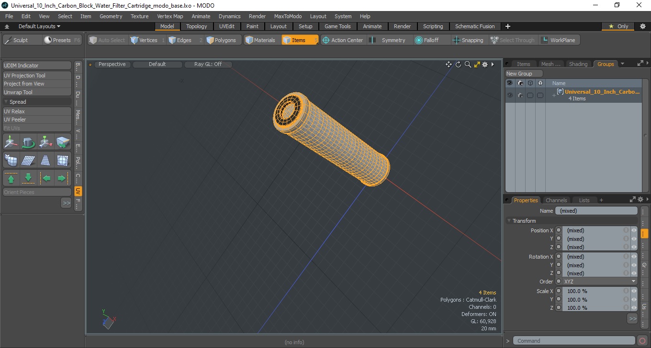The height and width of the screenshot is (348, 651).
Task: Toggle second checkbox in Universal_10_Inch group row
Action: click(540, 95)
